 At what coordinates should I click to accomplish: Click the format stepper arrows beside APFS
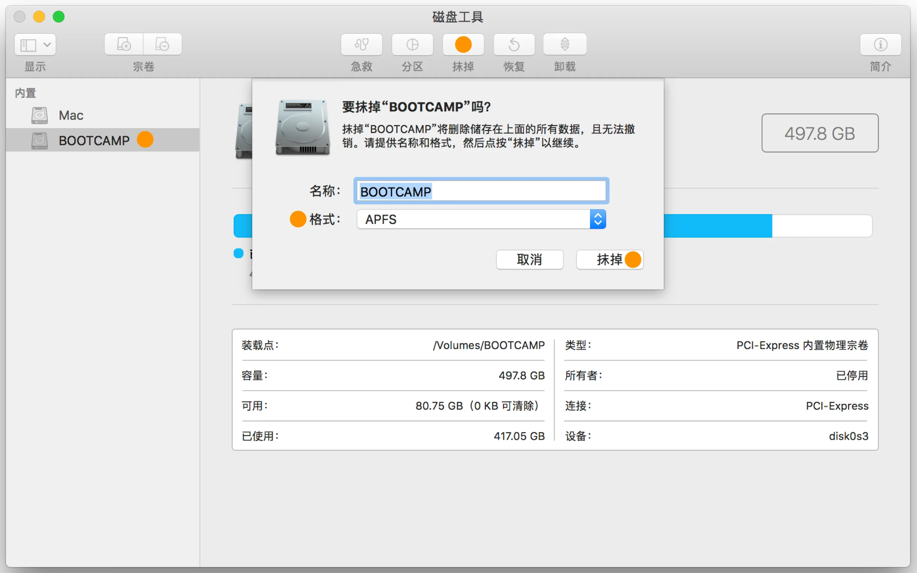[x=598, y=219]
